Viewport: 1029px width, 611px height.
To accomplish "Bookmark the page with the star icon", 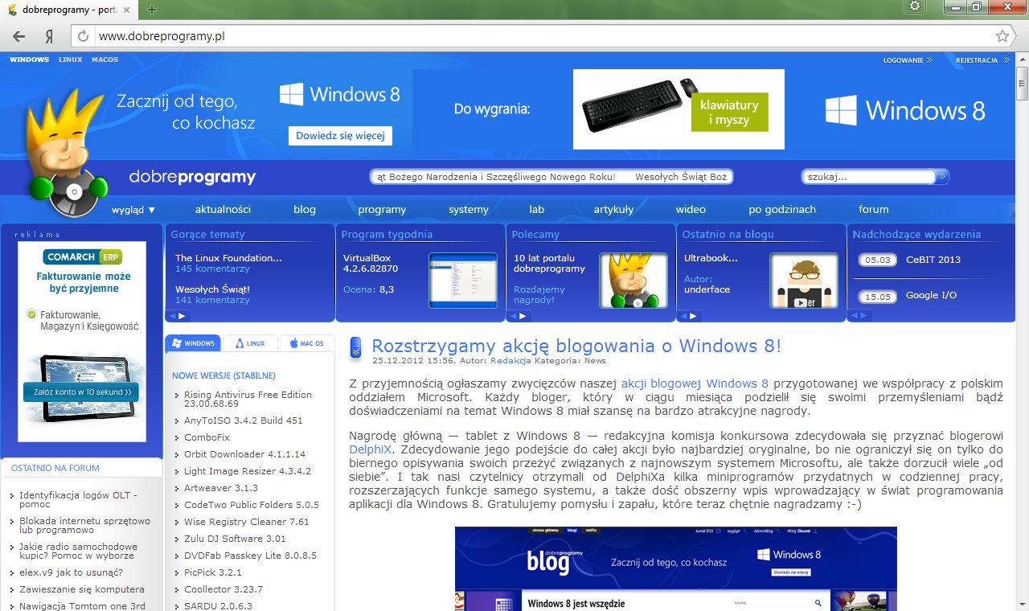I will pos(1002,36).
